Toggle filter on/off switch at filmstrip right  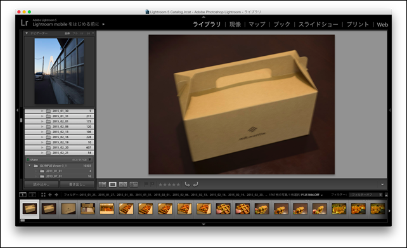[386, 195]
